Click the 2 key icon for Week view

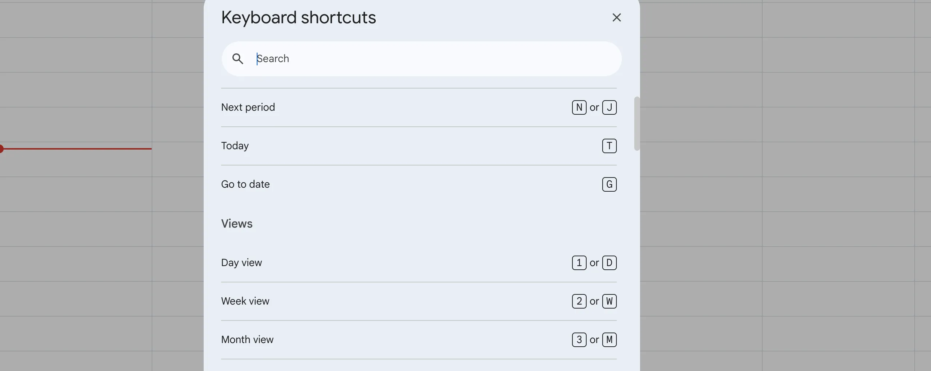(579, 301)
